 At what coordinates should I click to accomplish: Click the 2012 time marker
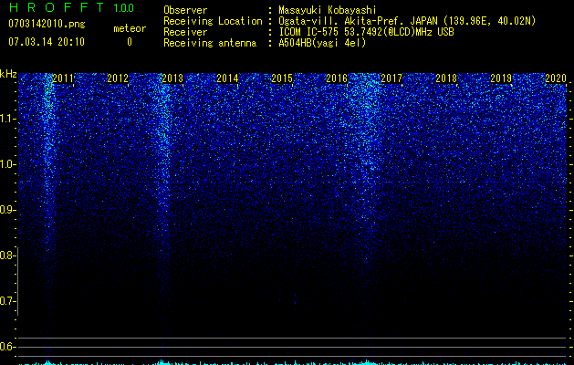coord(118,78)
